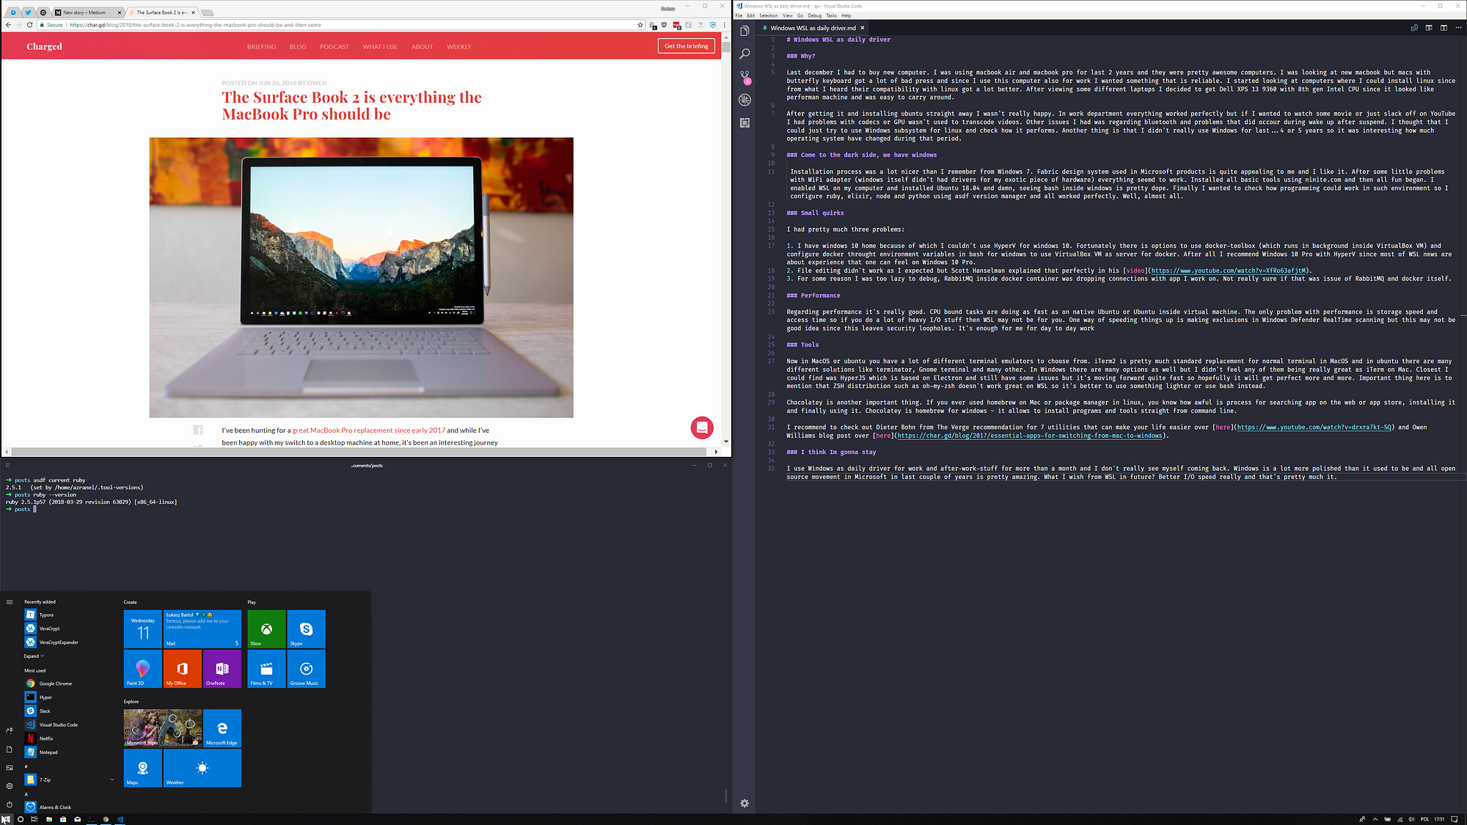Image resolution: width=1467 pixels, height=825 pixels.
Task: Open the View menu in VS Code
Action: 787,15
